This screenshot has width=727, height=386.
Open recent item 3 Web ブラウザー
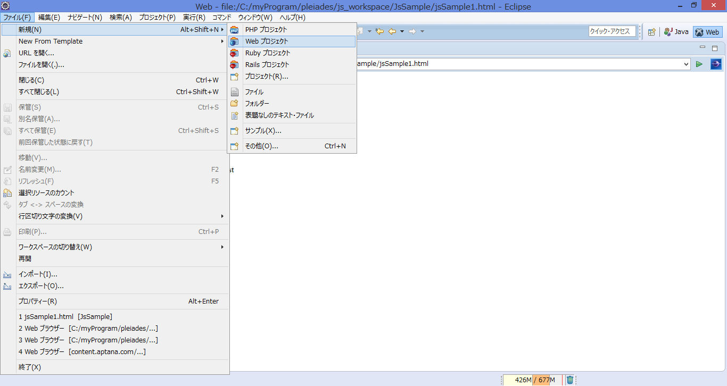tap(115, 340)
